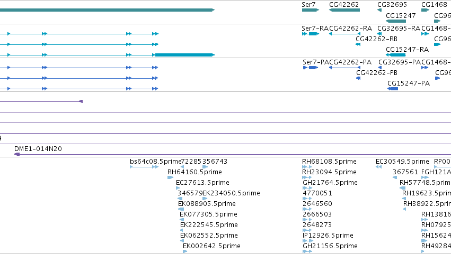Click the CG42262-RA transcript label
Image resolution: width=451 pixels, height=254 pixels.
(350, 29)
